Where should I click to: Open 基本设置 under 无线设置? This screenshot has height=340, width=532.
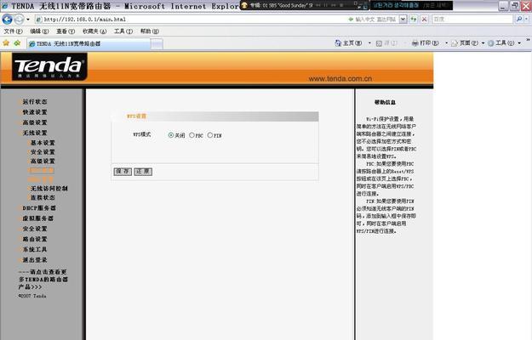43,143
